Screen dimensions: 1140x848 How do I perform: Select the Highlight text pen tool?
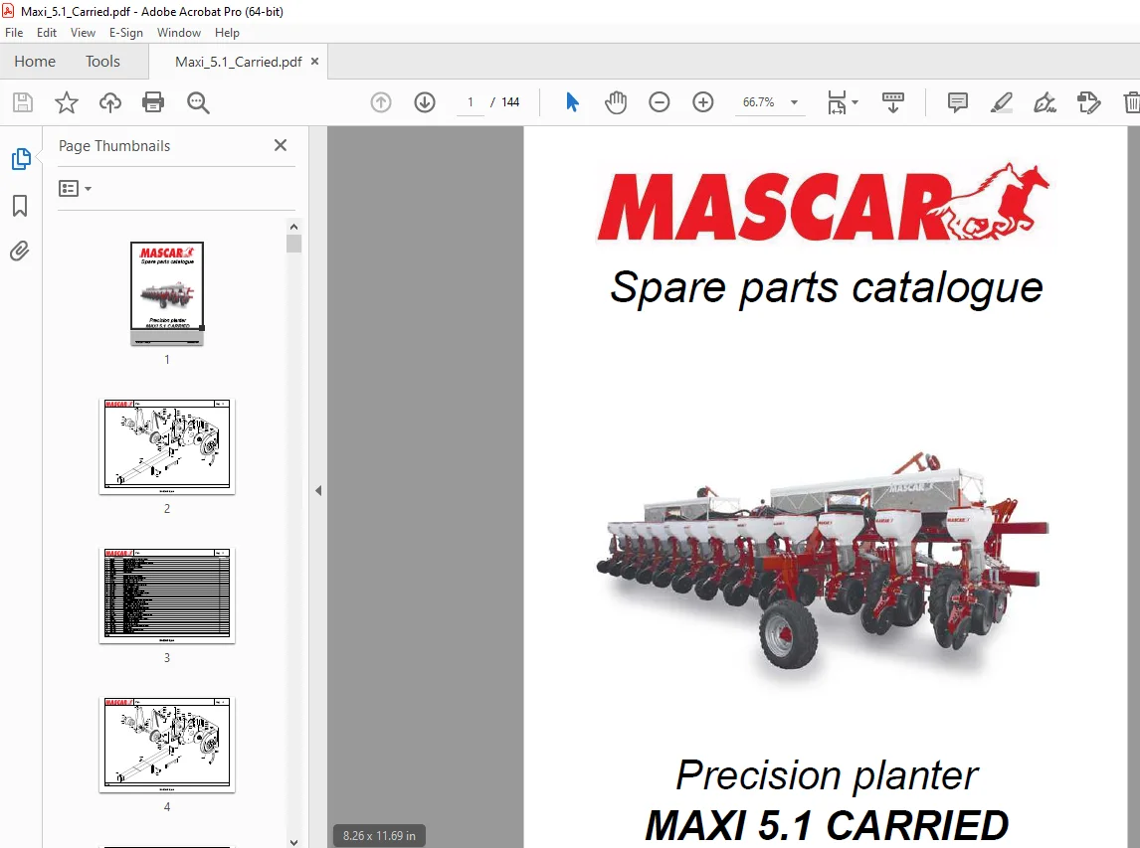click(1001, 102)
